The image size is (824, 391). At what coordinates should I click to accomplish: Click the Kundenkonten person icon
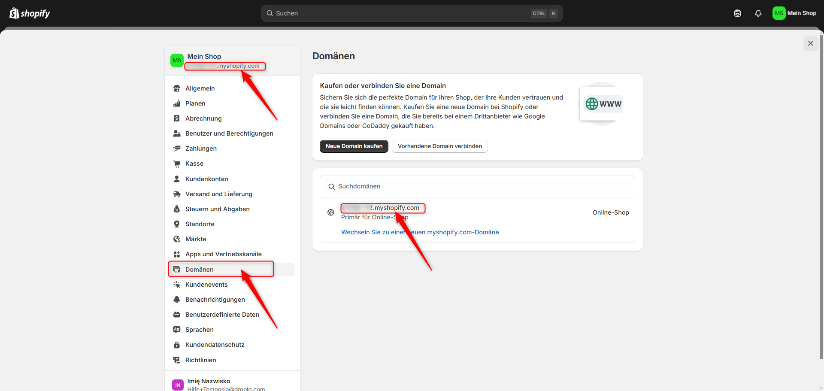[176, 179]
